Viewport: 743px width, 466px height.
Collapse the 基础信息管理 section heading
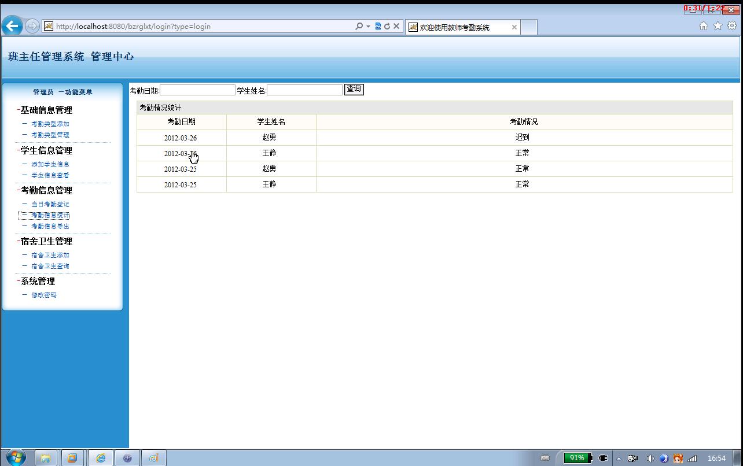[x=46, y=110]
